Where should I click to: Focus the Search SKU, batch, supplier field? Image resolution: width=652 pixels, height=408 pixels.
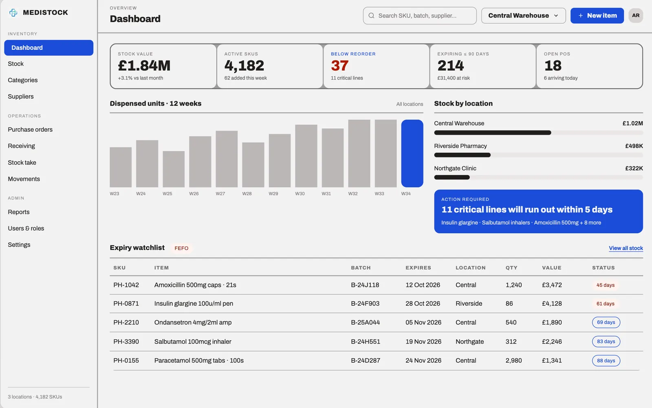[420, 16]
